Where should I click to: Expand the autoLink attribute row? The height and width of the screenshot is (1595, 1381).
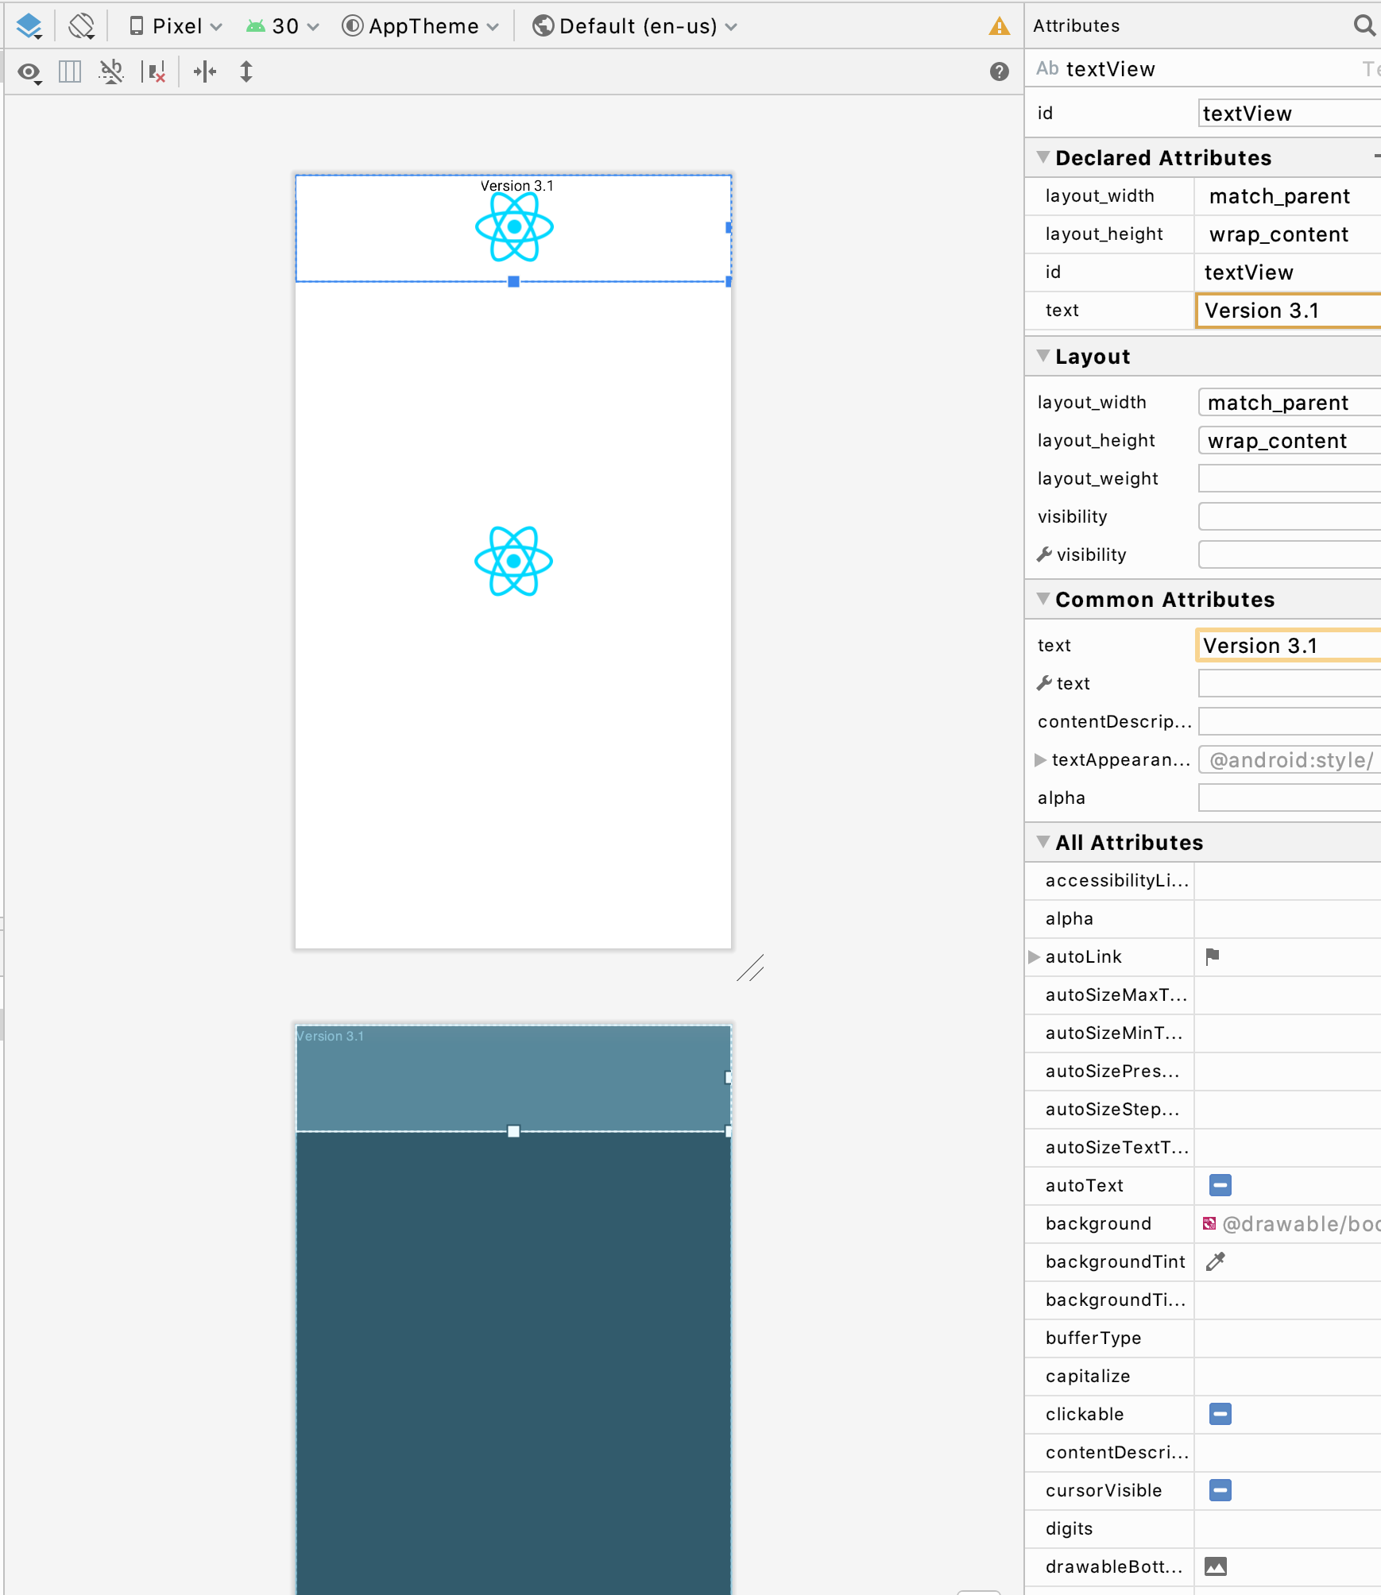(x=1035, y=956)
